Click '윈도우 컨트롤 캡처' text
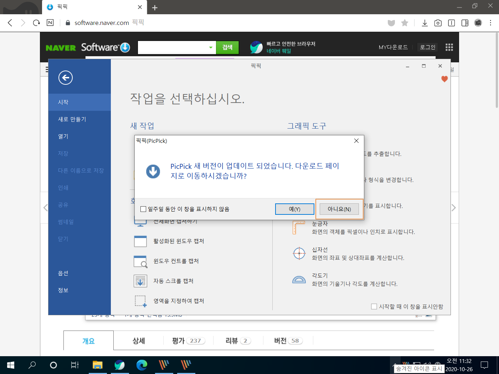This screenshot has height=374, width=499. tap(176, 261)
